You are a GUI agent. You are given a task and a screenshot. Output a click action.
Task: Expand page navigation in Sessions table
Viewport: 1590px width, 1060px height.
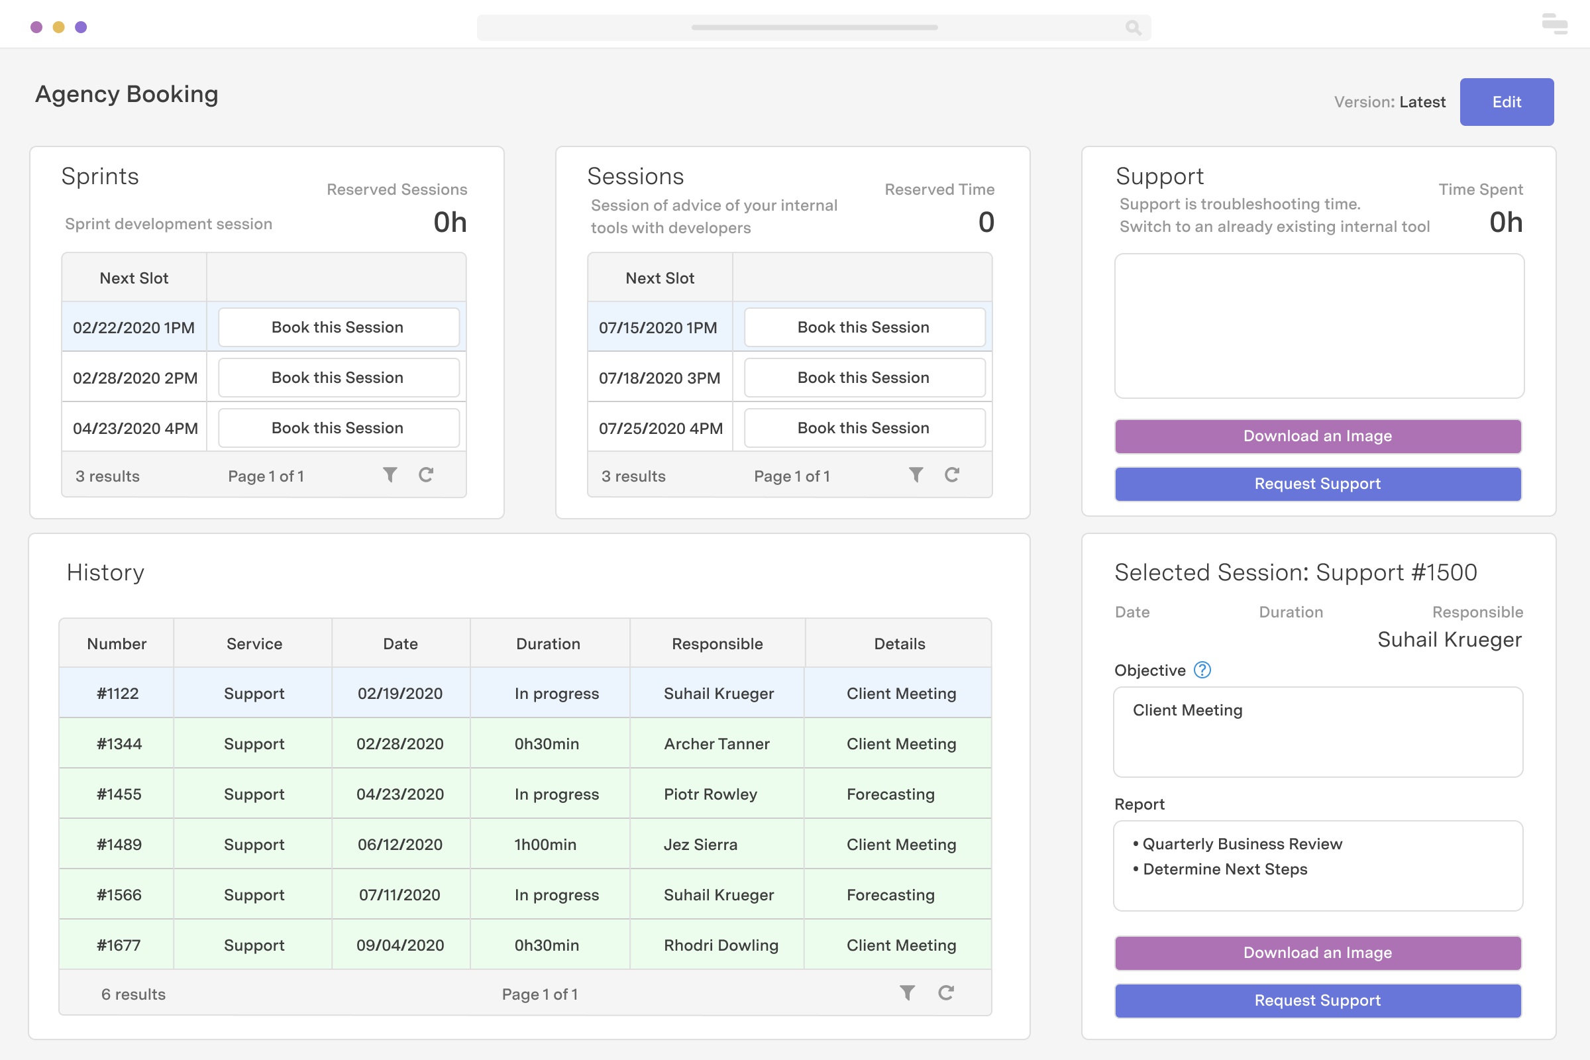pyautogui.click(x=792, y=476)
